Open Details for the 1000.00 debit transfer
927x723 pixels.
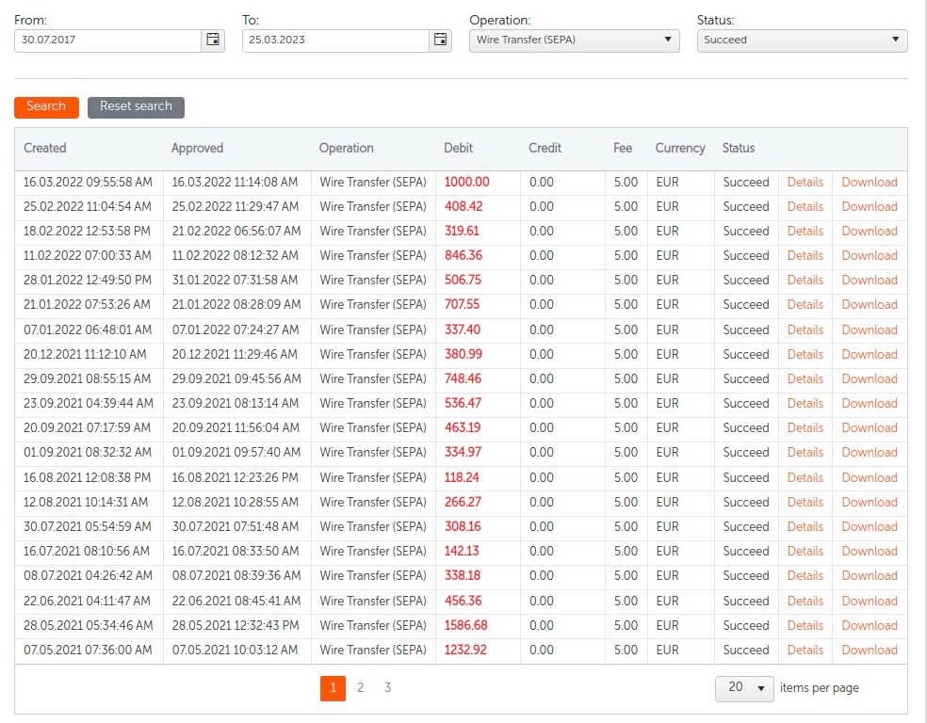805,183
